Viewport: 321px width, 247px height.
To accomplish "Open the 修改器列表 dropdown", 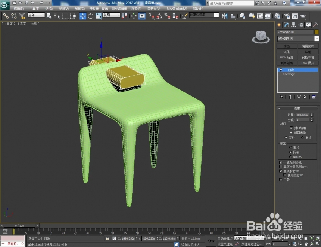I will [298, 39].
